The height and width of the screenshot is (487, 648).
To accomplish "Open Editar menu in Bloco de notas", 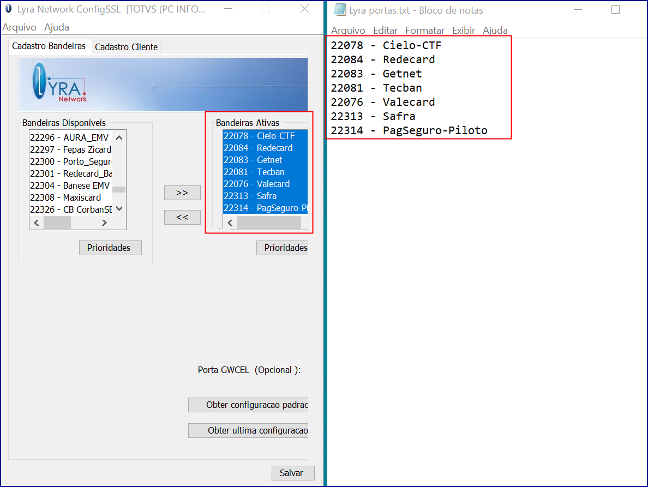I will [x=385, y=31].
